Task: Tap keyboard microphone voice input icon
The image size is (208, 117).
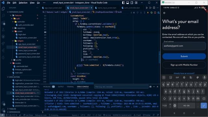Action: [204, 77]
